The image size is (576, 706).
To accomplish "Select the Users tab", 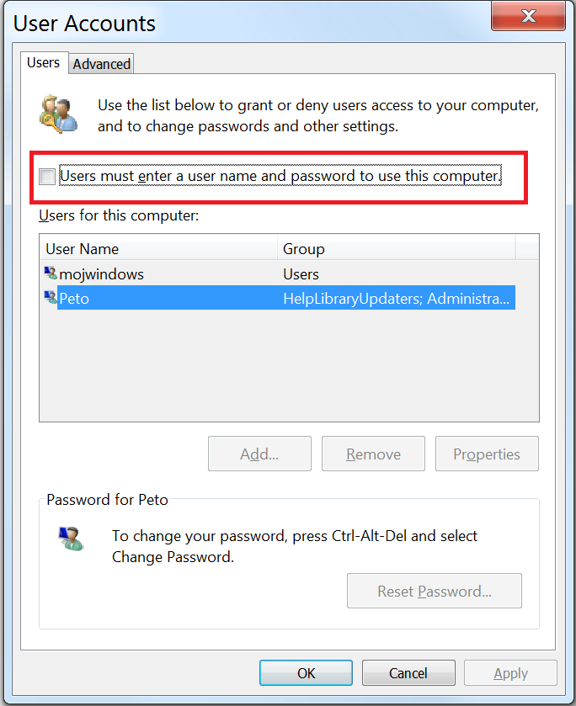I will tap(43, 62).
